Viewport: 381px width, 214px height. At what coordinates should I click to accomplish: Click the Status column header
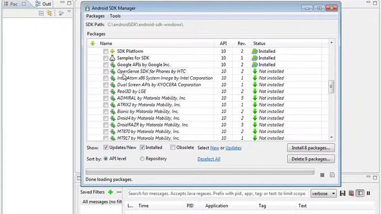(259, 43)
